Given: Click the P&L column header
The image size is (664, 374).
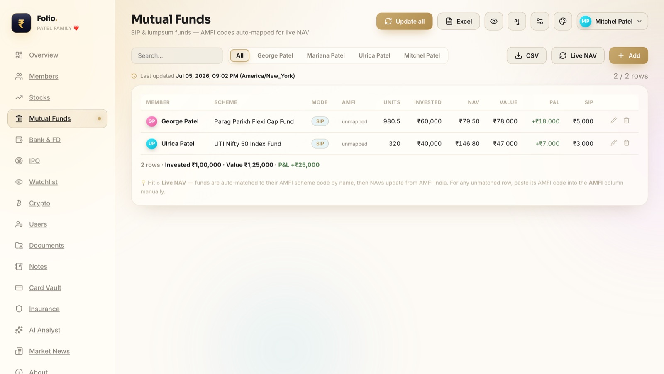Looking at the screenshot, I should coord(554,102).
